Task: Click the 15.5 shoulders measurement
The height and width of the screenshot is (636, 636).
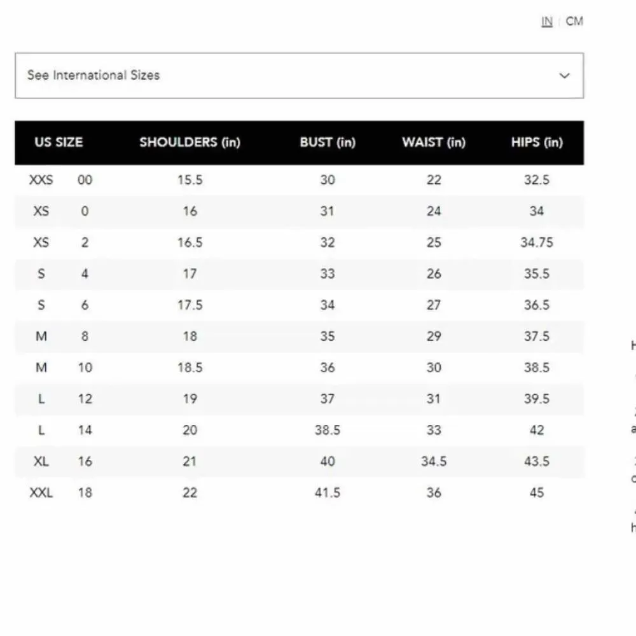Action: [190, 180]
